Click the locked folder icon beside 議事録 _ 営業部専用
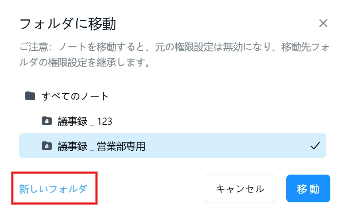Viewport: 347px width, 215px height. tap(47, 146)
